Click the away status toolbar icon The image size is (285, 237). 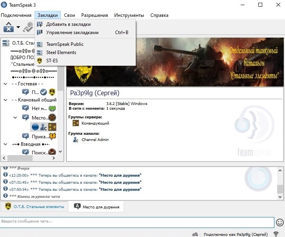[28, 27]
